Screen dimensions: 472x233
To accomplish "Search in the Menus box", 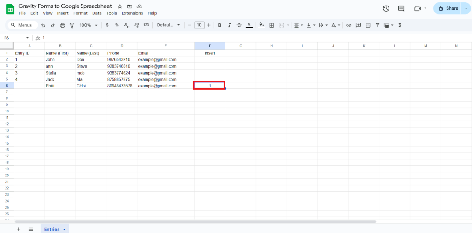I will [x=23, y=25].
